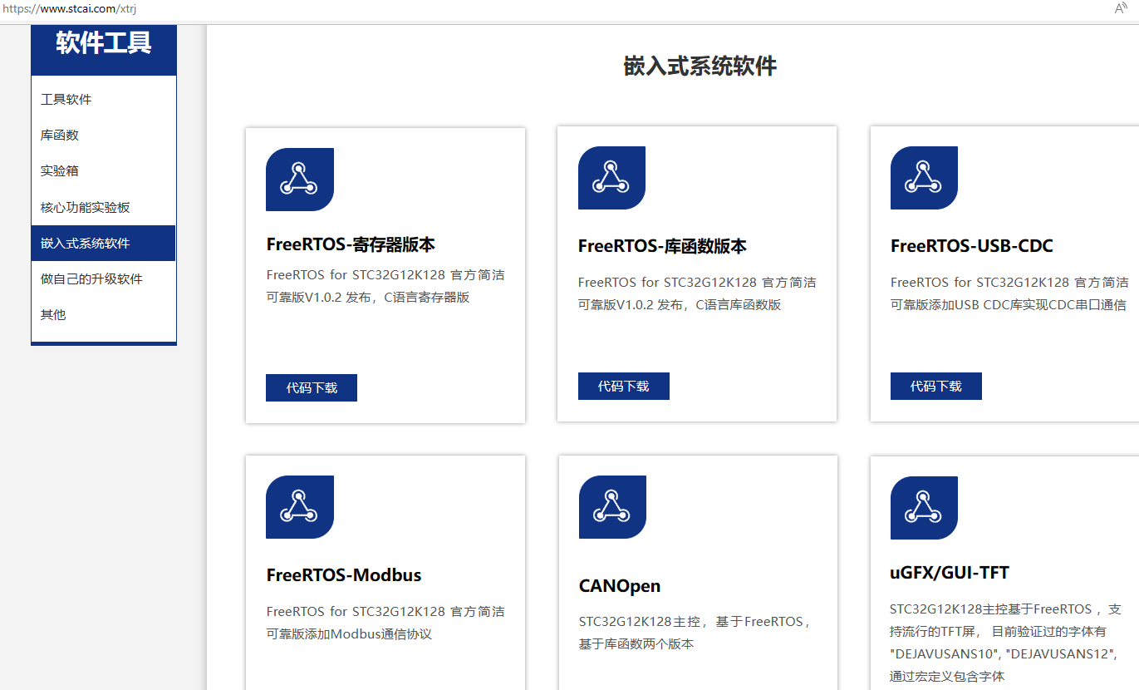Download code for FreeRTOS-寄存器版本
The height and width of the screenshot is (690, 1139).
point(312,387)
